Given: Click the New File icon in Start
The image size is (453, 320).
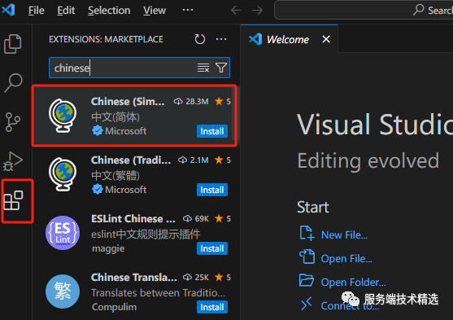Looking at the screenshot, I should coord(307,233).
